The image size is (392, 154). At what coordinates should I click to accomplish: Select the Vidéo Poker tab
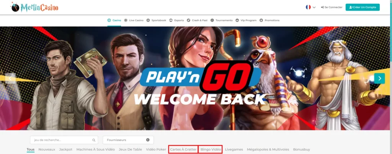[x=156, y=149]
